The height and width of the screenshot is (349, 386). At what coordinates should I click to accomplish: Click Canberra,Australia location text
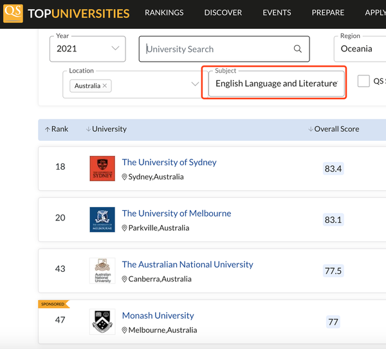160,279
